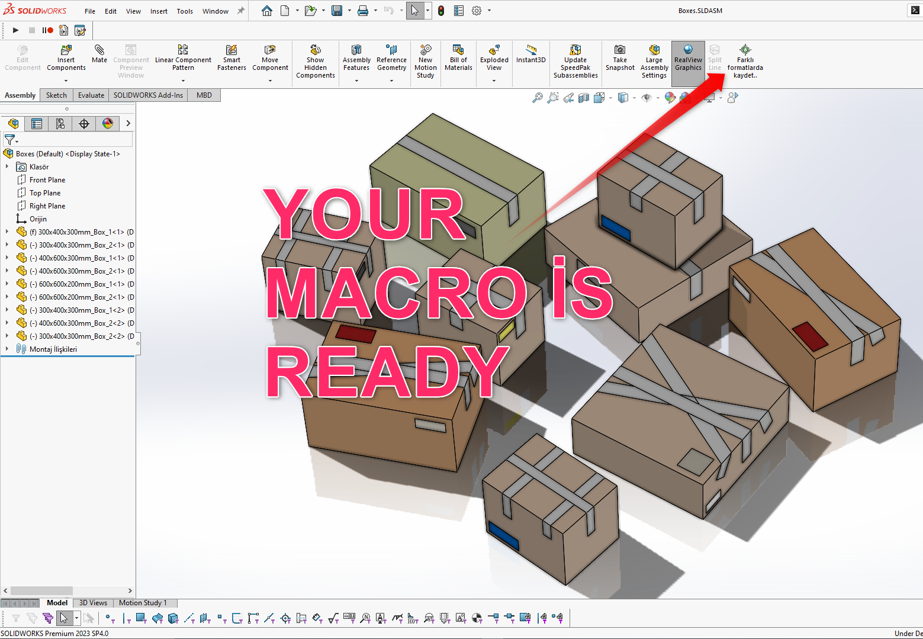Run the Farklı formatlarda kaydet macro button
923x639 pixels.
pyautogui.click(x=745, y=62)
